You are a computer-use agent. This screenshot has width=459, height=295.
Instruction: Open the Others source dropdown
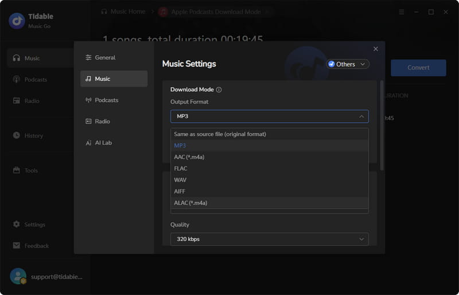click(x=348, y=64)
